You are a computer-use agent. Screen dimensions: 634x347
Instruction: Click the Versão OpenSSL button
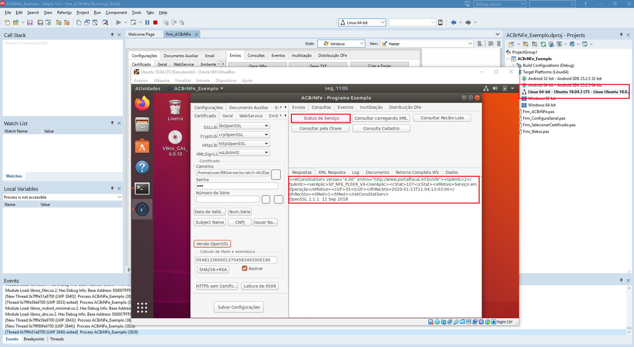[212, 244]
